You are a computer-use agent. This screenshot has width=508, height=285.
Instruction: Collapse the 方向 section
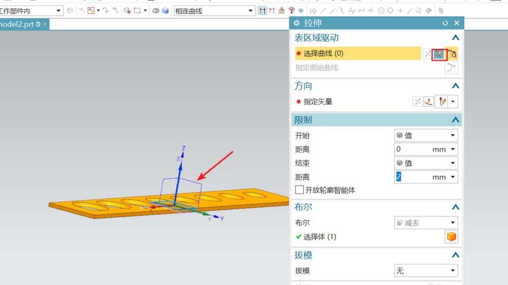click(456, 86)
